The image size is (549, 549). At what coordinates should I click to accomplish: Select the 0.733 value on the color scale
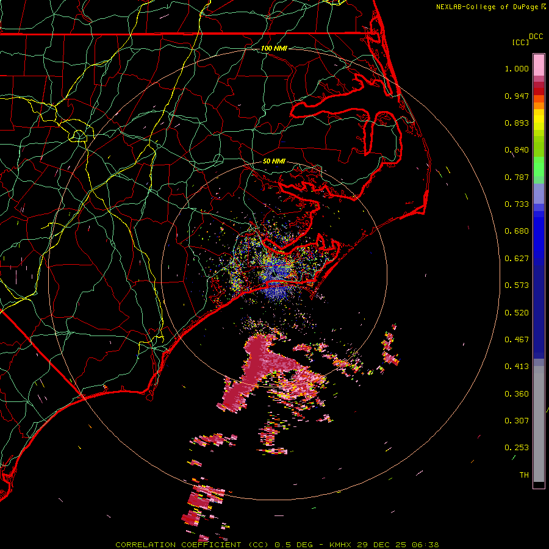[x=517, y=204]
